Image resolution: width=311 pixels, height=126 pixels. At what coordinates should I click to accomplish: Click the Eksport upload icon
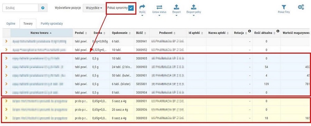[176, 7]
